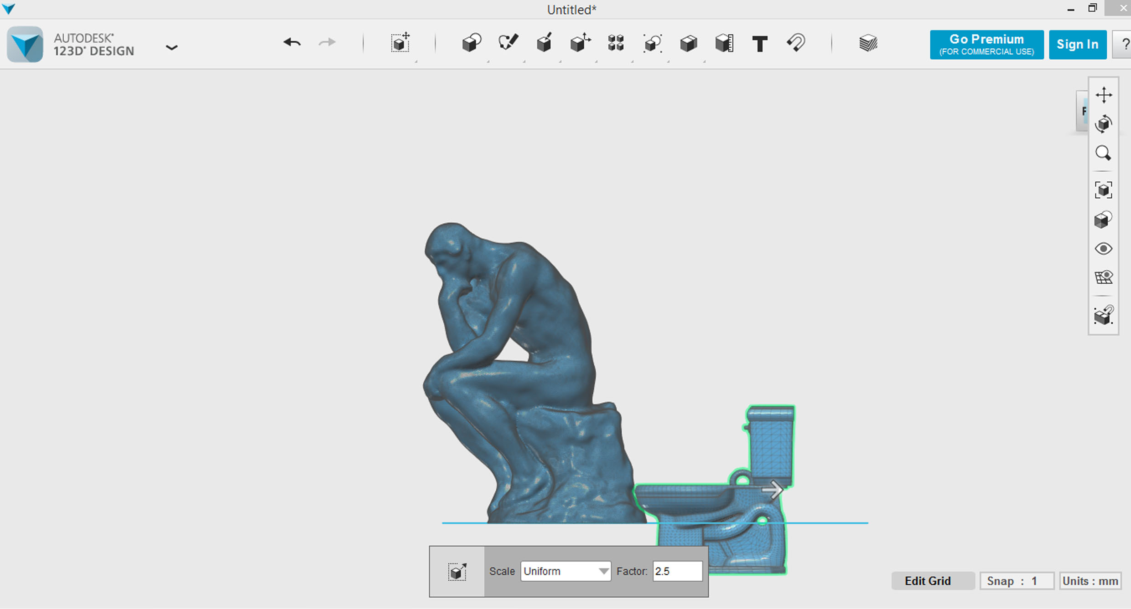Open the Material tool
Screen dimensions: 1131x609
tap(868, 43)
